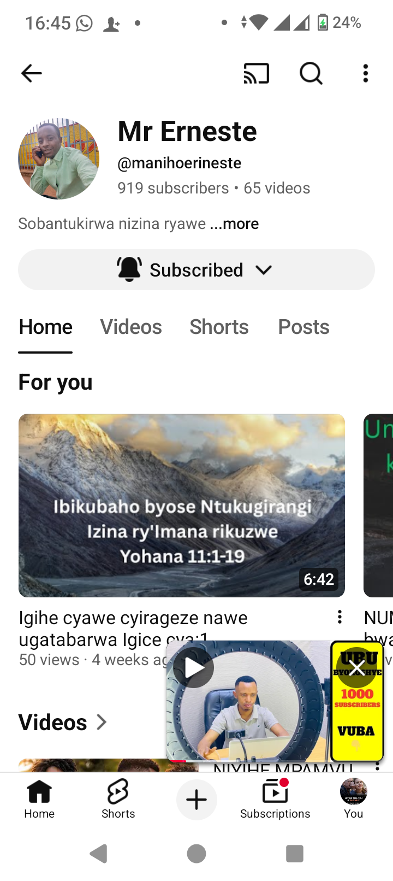Toggle the notification bell on Subscribed button

(x=129, y=269)
